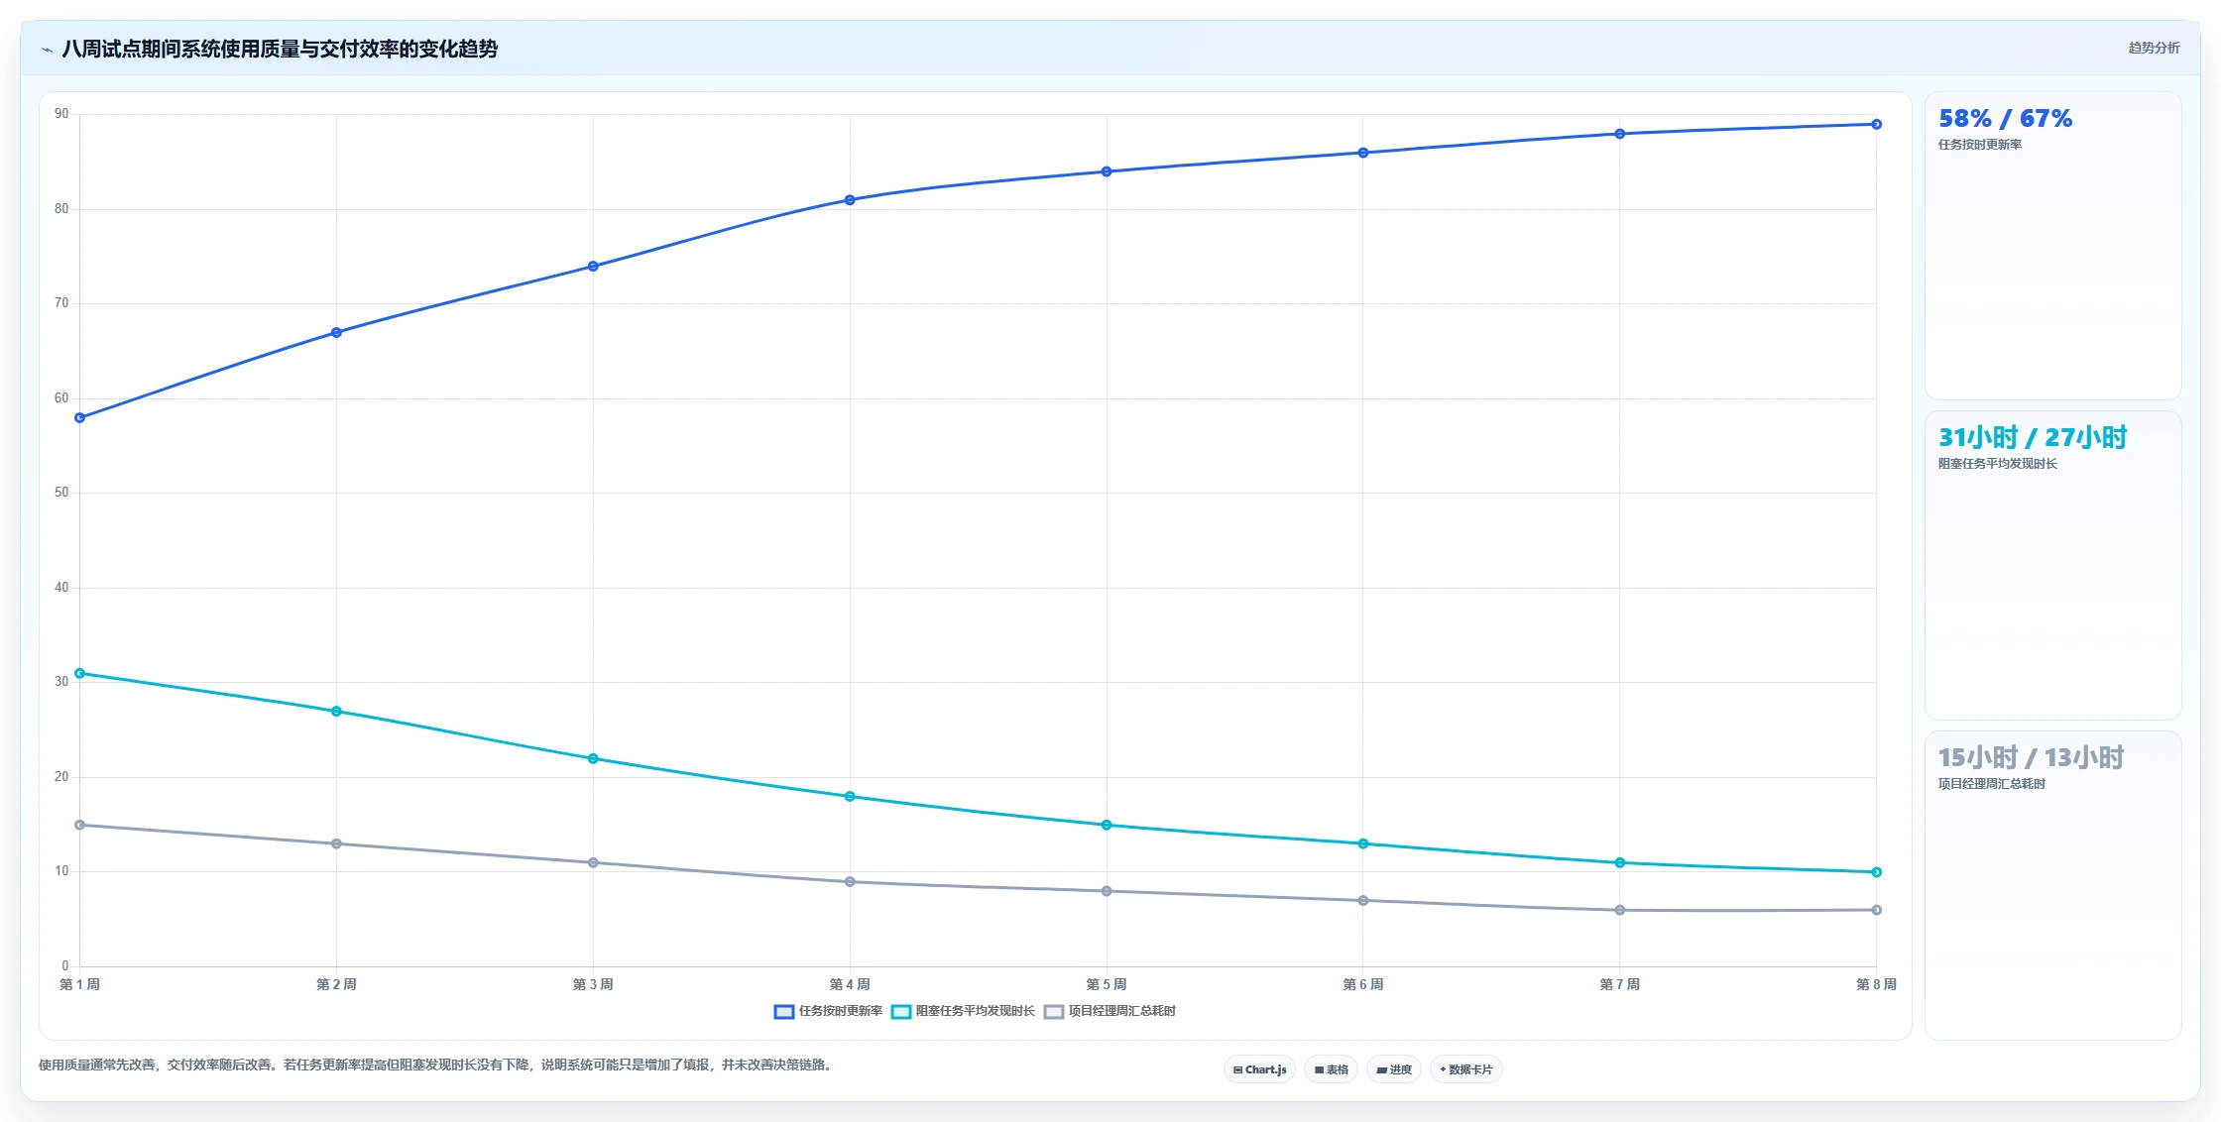Click the blue week 1 data point at 58
Image resolution: width=2221 pixels, height=1122 pixels.
(x=80, y=417)
